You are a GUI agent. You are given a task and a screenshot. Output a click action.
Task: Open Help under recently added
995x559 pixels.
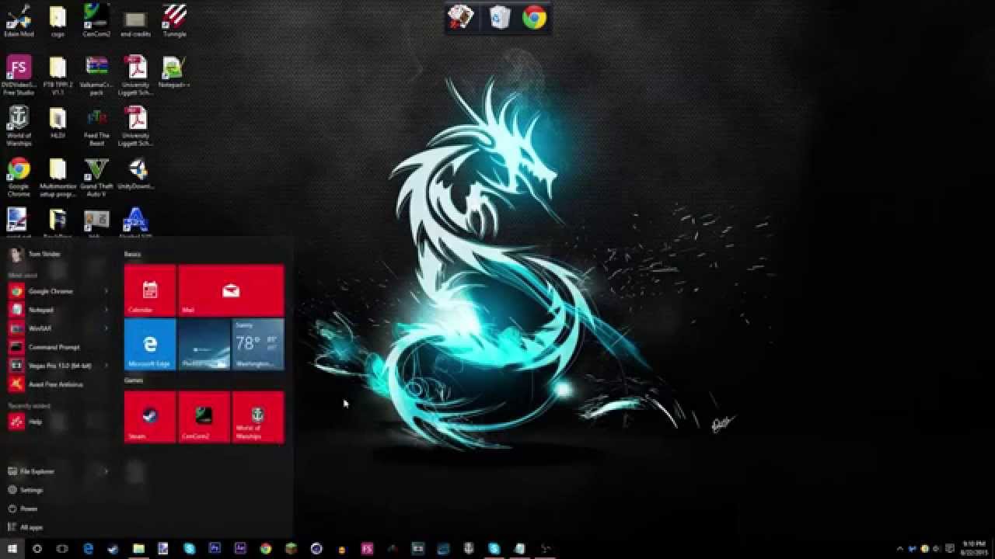click(x=59, y=422)
